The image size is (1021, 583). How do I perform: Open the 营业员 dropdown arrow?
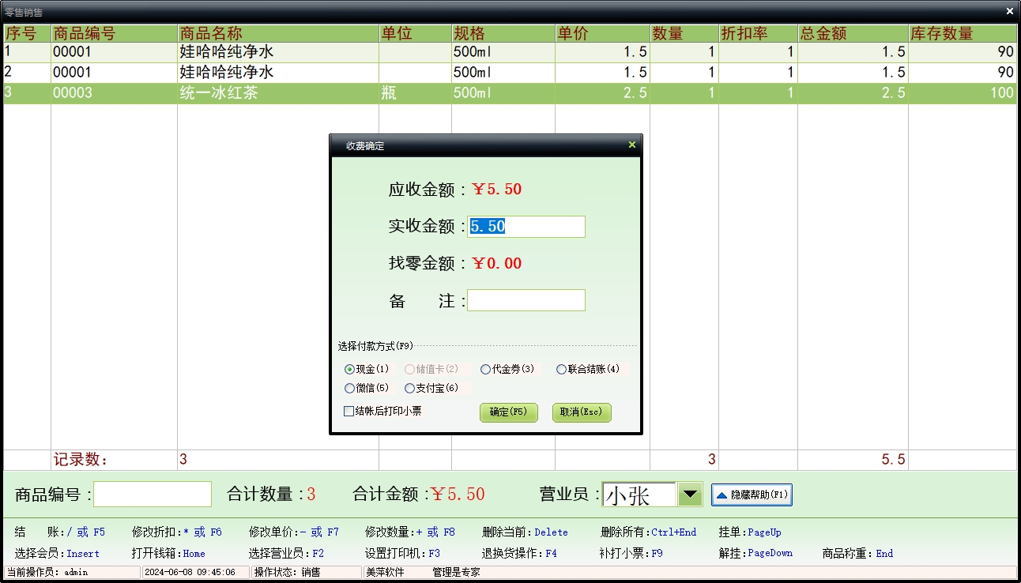pyautogui.click(x=691, y=495)
